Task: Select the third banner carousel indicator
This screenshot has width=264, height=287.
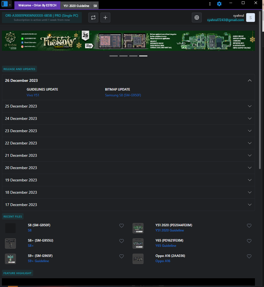Action: pos(133,56)
